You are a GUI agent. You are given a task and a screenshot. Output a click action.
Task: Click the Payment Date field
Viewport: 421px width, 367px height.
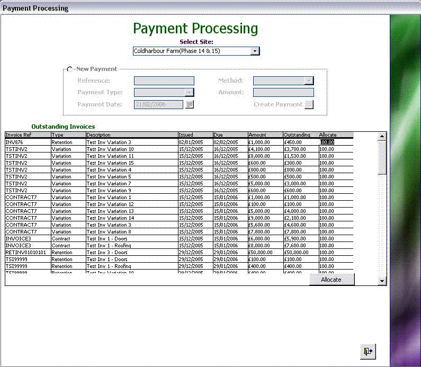[x=158, y=104]
